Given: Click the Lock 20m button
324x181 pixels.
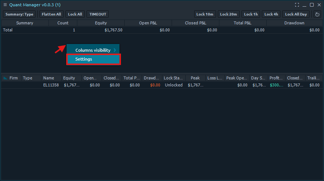Looking at the screenshot, I should (229, 14).
